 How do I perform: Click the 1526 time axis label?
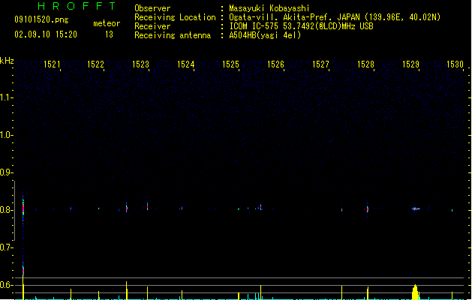pos(275,64)
